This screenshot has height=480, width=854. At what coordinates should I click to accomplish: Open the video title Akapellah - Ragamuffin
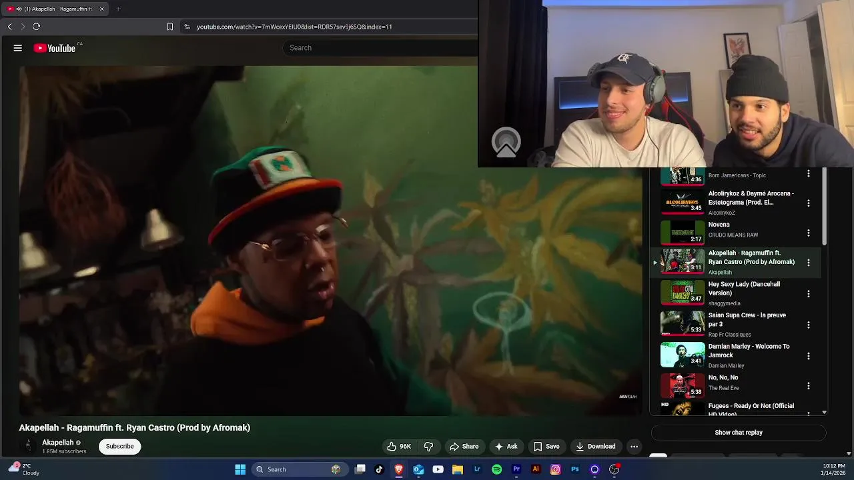click(135, 428)
